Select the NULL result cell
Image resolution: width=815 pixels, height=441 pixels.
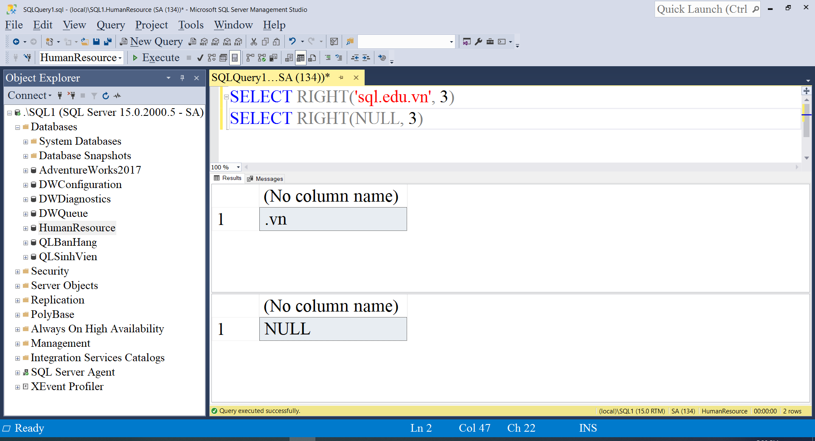click(x=332, y=329)
